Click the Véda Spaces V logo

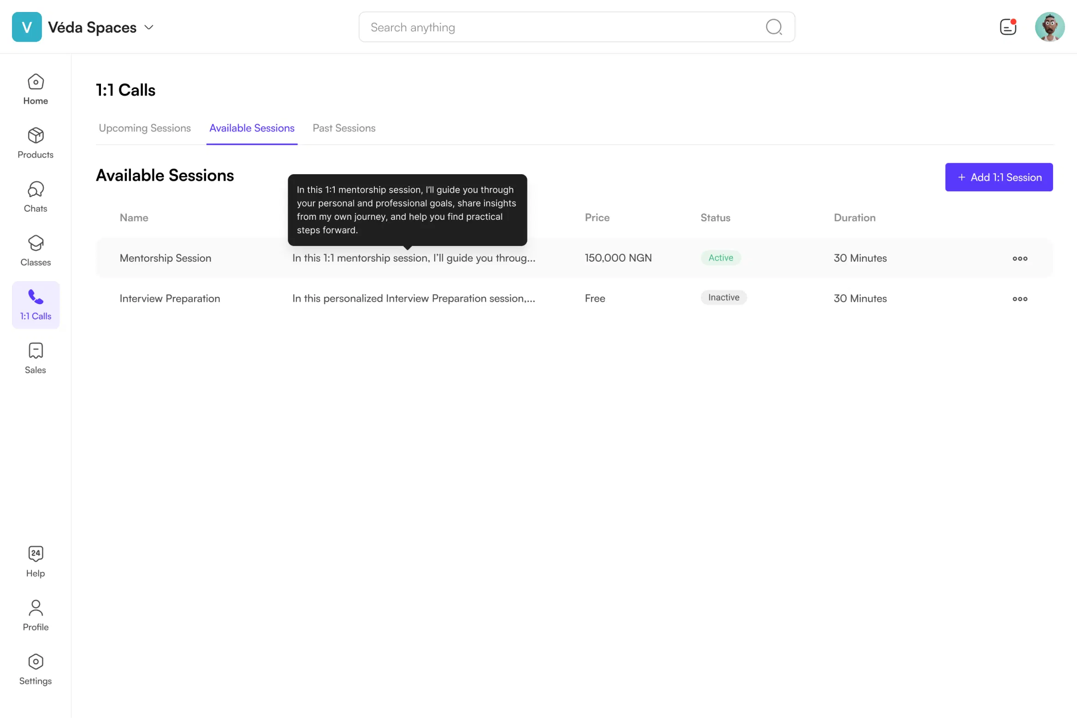click(x=27, y=27)
